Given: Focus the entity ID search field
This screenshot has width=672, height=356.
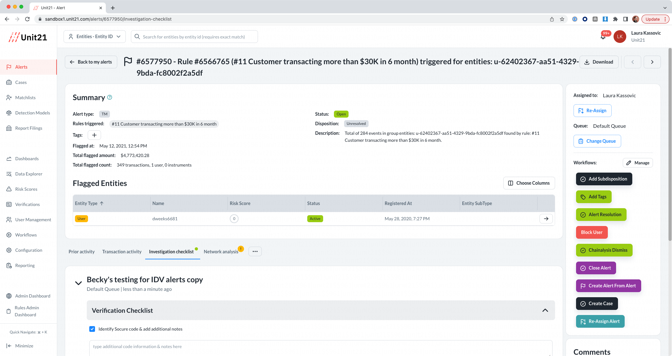Looking at the screenshot, I should (194, 37).
